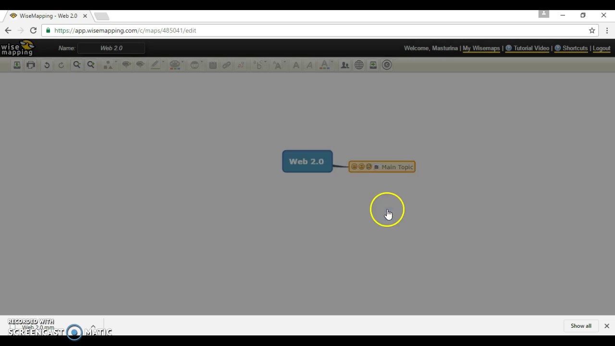This screenshot has width=615, height=346.
Task: Toggle italic text style
Action: tap(309, 65)
